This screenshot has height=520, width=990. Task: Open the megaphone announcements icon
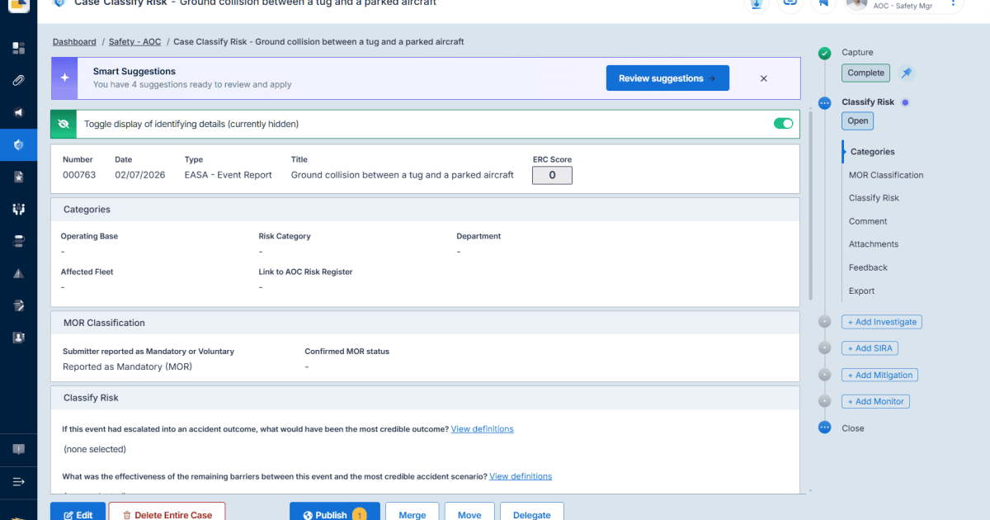coord(18,112)
